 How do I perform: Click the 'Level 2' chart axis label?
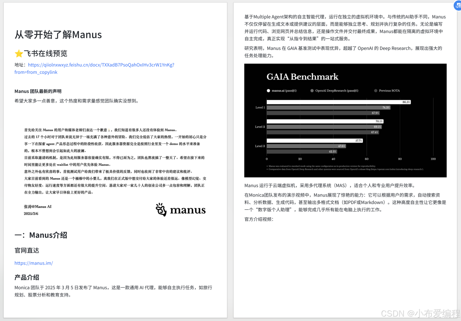tap(260, 127)
